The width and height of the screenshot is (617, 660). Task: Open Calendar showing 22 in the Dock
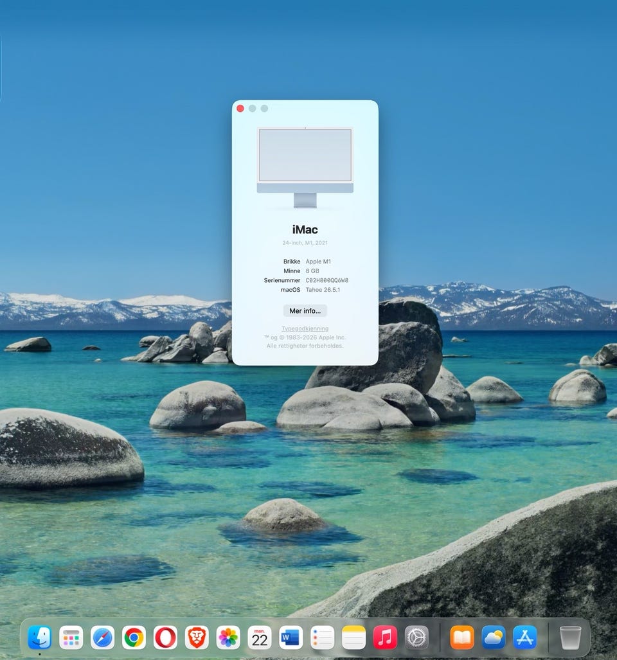point(260,638)
